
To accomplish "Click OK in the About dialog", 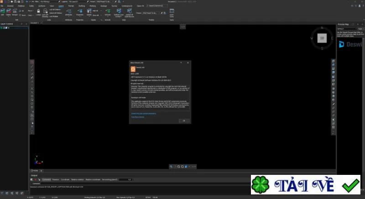I will pos(184,121).
